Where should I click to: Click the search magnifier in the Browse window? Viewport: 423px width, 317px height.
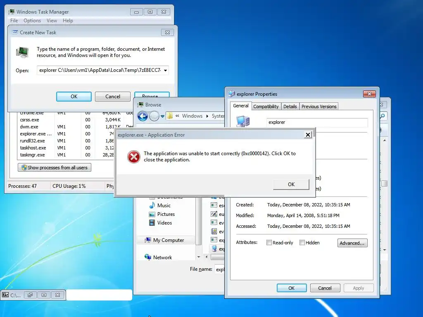tap(383, 116)
